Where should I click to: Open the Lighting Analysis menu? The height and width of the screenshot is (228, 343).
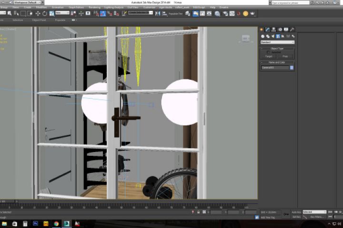pos(113,8)
